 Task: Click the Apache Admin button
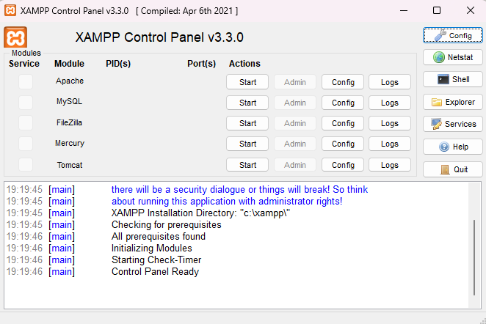click(295, 82)
